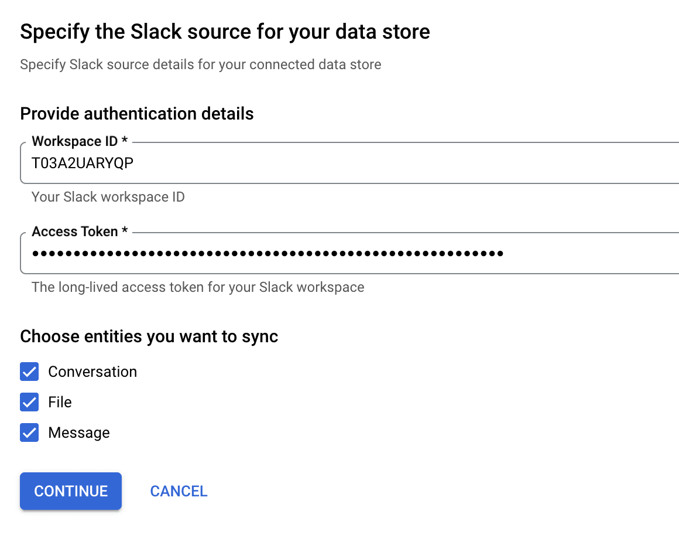Image resolution: width=679 pixels, height=545 pixels.
Task: Click the subtitle describing Slack source details
Action: [x=200, y=64]
